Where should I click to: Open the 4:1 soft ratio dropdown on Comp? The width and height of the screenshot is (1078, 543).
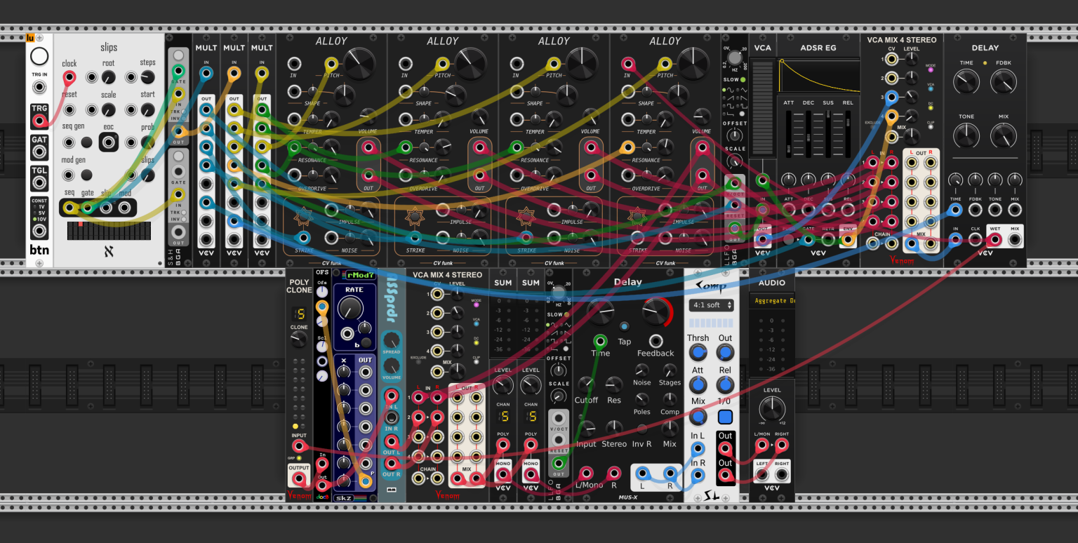pos(712,305)
